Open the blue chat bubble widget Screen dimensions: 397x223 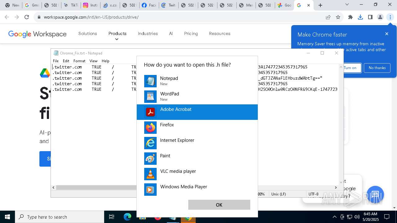pyautogui.click(x=375, y=195)
